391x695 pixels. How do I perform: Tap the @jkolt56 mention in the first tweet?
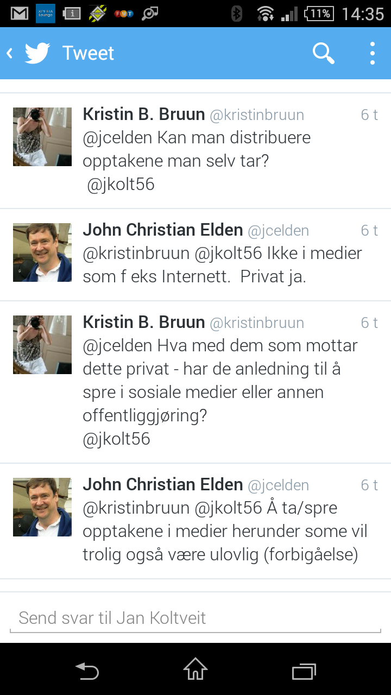121,185
